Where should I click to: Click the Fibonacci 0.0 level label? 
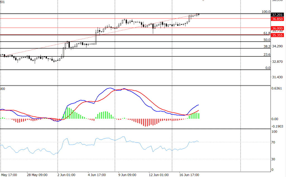click(268, 68)
